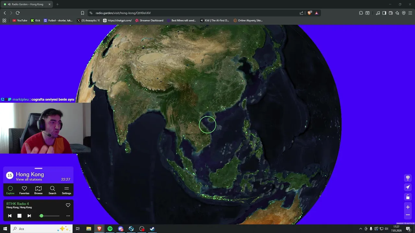Open the Favorites tab
Viewport: 415px width, 233px height.
pos(24,190)
